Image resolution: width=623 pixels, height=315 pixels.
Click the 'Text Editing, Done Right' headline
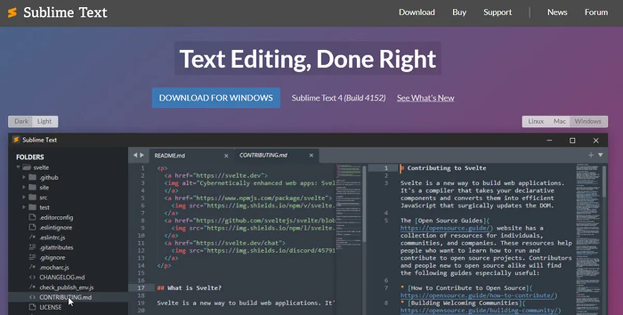pyautogui.click(x=308, y=59)
